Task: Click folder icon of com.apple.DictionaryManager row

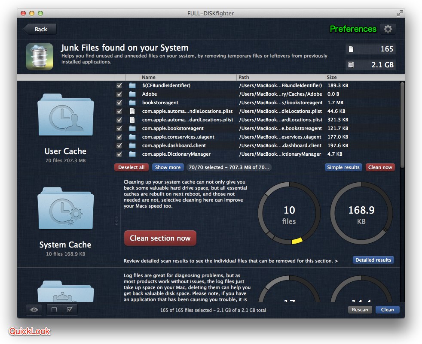Action: coord(132,154)
